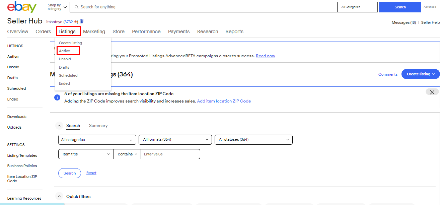The image size is (443, 205).
Task: Open the Shop by category dropdown
Action: (x=57, y=7)
